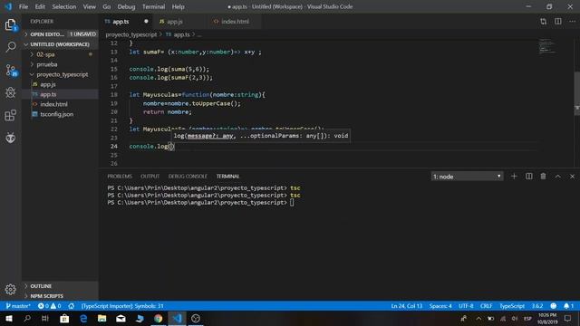Open the File menu
The image size is (580, 326).
24,6
